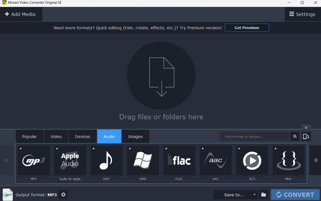
Task: Expand AC3 preset corner arrow
Action: 239,149
